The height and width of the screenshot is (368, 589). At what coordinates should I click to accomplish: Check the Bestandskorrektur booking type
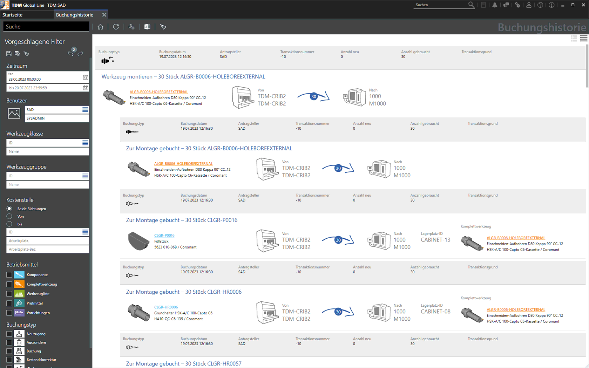pos(9,360)
